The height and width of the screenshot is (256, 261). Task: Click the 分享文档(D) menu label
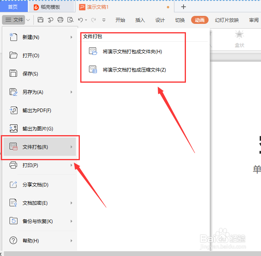(x=35, y=185)
